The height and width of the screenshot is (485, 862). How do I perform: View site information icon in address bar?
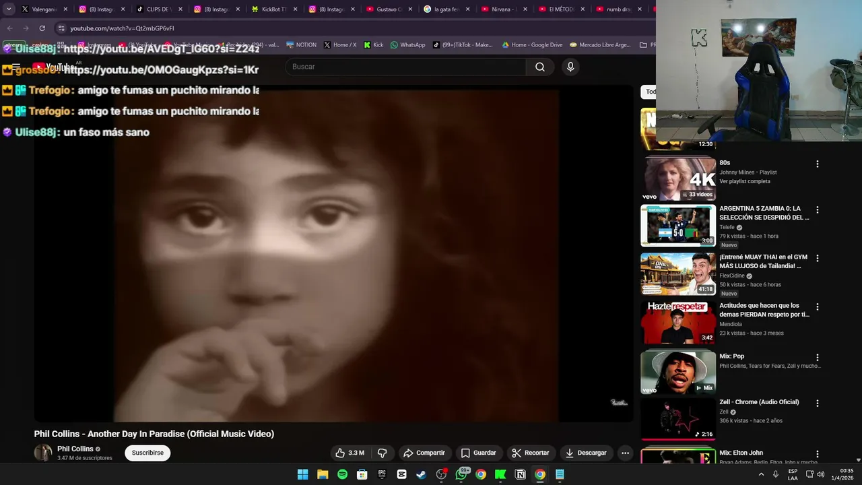[x=61, y=28]
